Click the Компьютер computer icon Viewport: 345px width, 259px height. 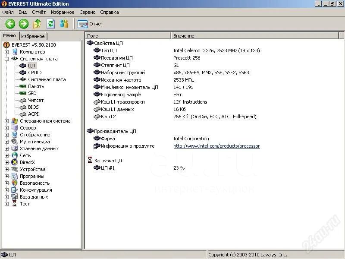(15, 52)
